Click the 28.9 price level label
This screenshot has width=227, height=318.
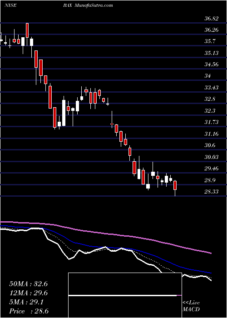210,180
